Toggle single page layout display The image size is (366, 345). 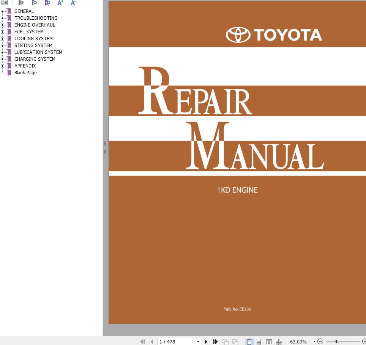click(x=250, y=342)
